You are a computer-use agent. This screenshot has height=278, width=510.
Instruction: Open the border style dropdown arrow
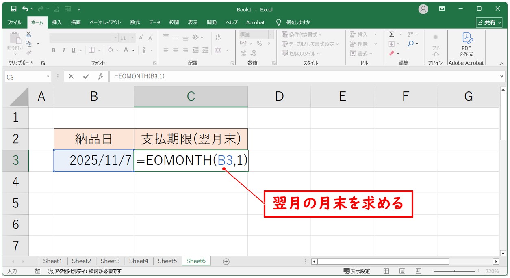click(x=99, y=50)
